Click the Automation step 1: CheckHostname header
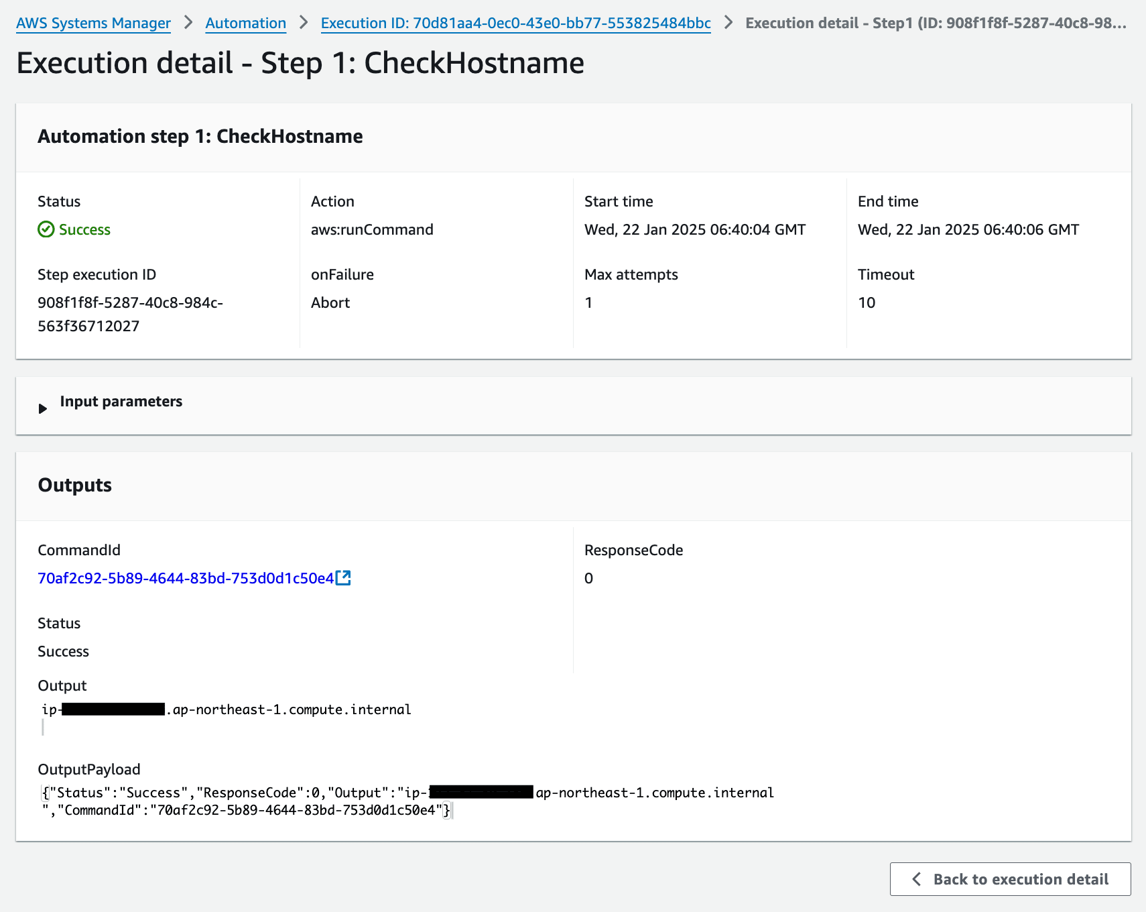 click(200, 136)
